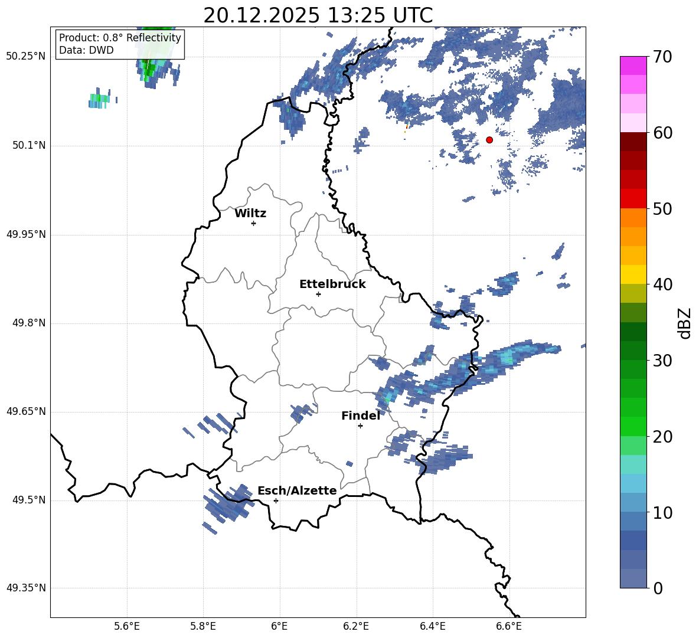This screenshot has height=638, width=699.
Task: Click the Wiltz city label
Action: pyautogui.click(x=250, y=214)
